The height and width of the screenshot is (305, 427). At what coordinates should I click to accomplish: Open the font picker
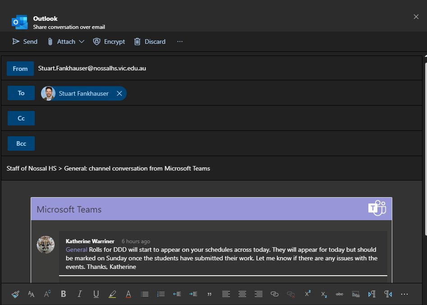click(31, 294)
